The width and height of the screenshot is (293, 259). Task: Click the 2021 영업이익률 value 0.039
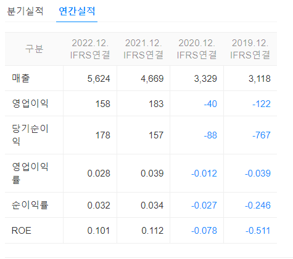pos(152,173)
